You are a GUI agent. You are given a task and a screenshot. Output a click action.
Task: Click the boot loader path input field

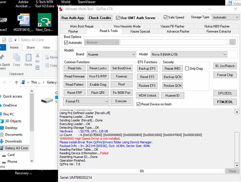point(174,42)
